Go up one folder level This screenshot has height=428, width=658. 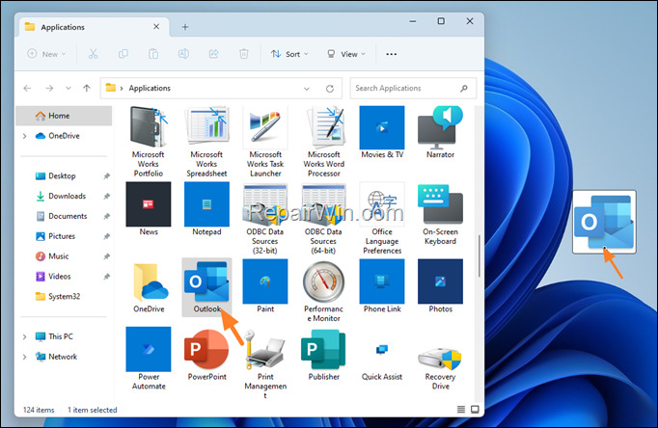pos(87,89)
